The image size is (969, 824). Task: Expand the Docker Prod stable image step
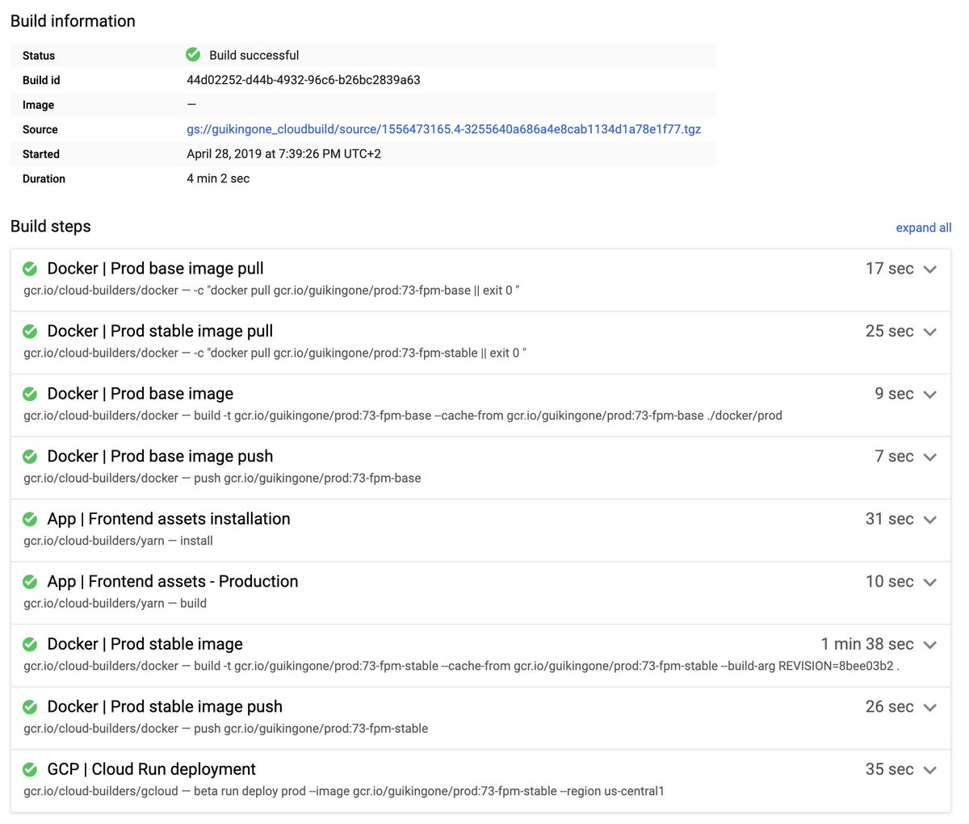tap(929, 644)
